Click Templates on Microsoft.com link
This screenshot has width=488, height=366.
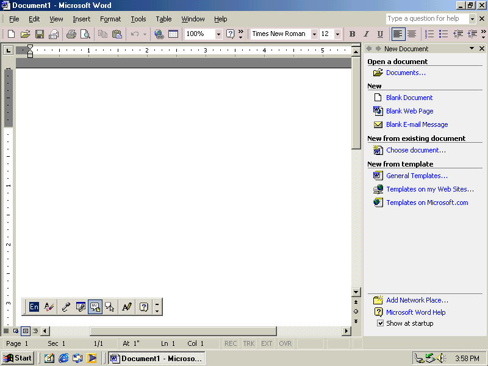point(427,203)
